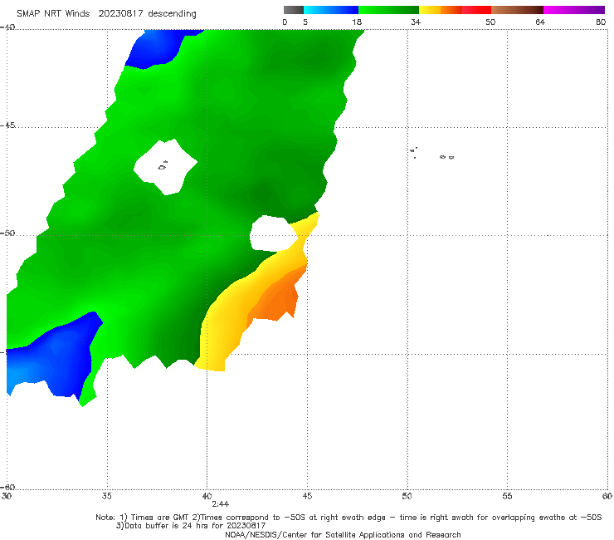Click the '-60' latitude axis label

point(7,487)
